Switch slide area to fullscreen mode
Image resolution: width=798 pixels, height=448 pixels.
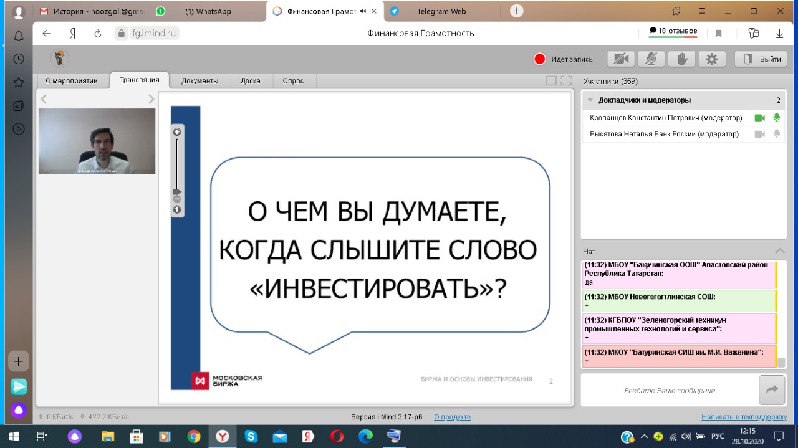click(x=566, y=80)
